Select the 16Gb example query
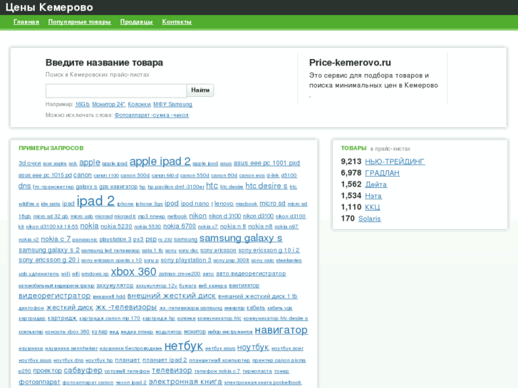 pos(82,105)
